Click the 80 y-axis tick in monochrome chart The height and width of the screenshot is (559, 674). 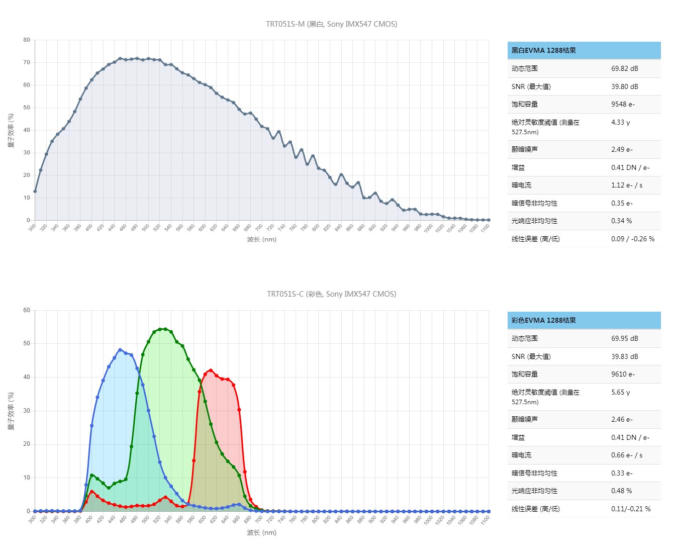[x=27, y=40]
